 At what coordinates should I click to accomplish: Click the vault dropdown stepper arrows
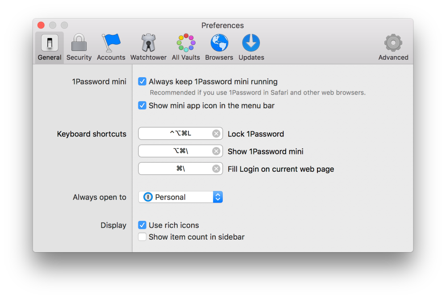click(217, 197)
